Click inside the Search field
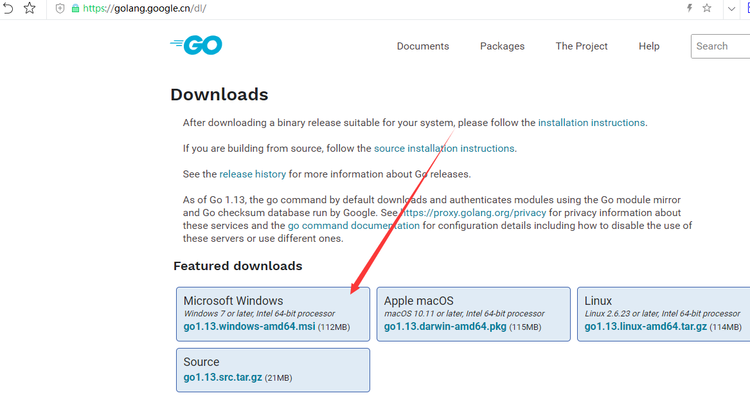 click(720, 46)
